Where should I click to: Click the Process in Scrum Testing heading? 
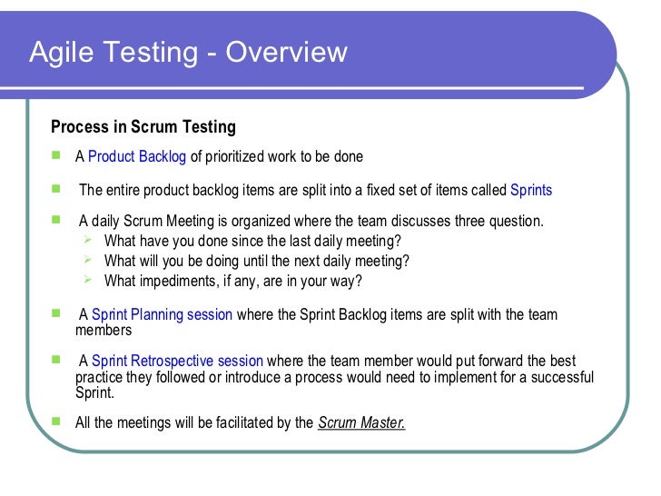(143, 126)
